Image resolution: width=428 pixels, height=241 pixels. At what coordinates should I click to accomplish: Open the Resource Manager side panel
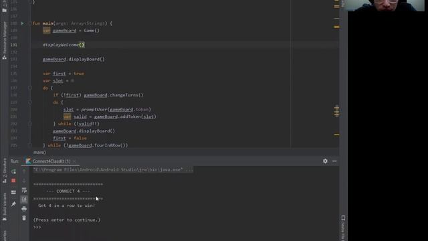[5, 40]
